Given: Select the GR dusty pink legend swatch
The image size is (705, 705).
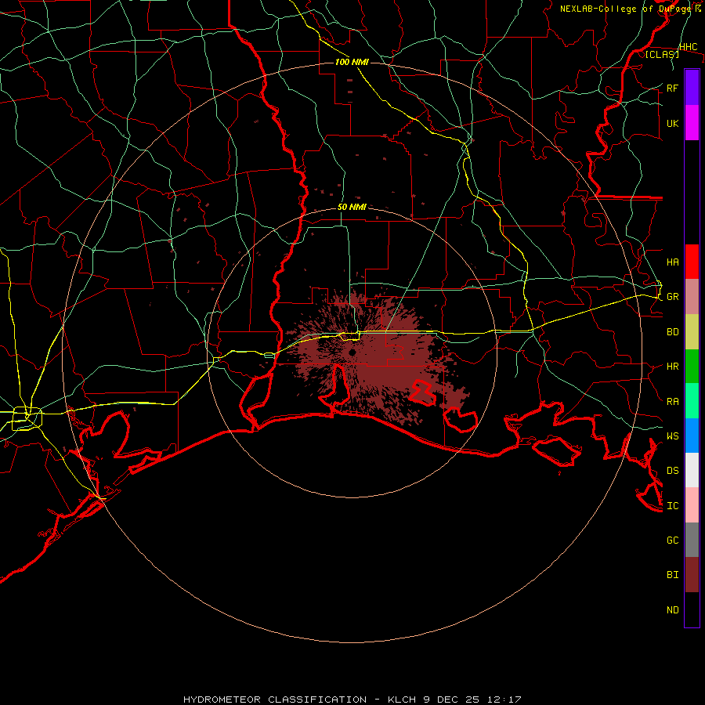Looking at the screenshot, I should (x=692, y=297).
